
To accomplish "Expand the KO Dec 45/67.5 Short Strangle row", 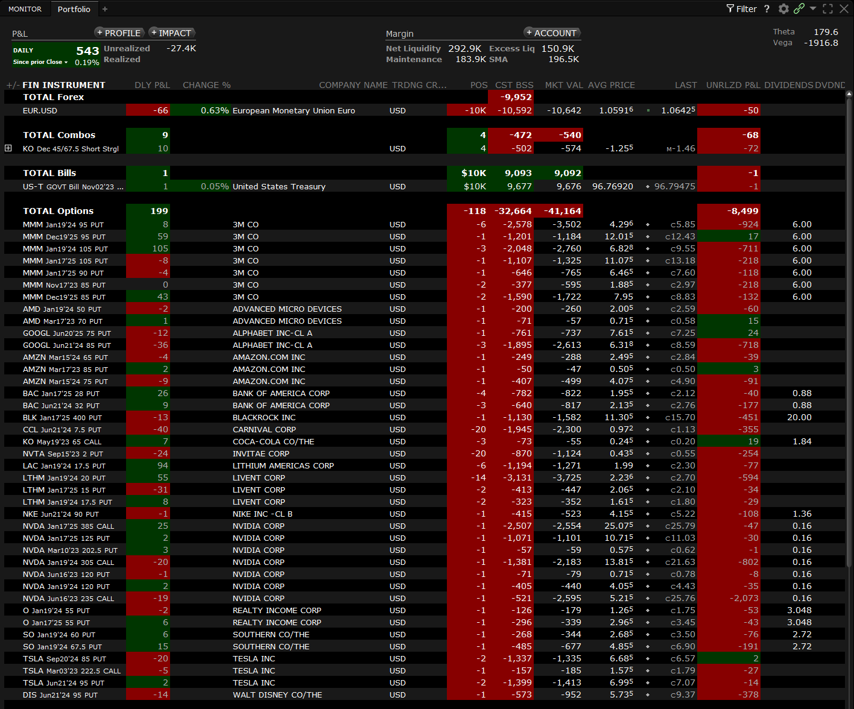I will click(x=8, y=148).
